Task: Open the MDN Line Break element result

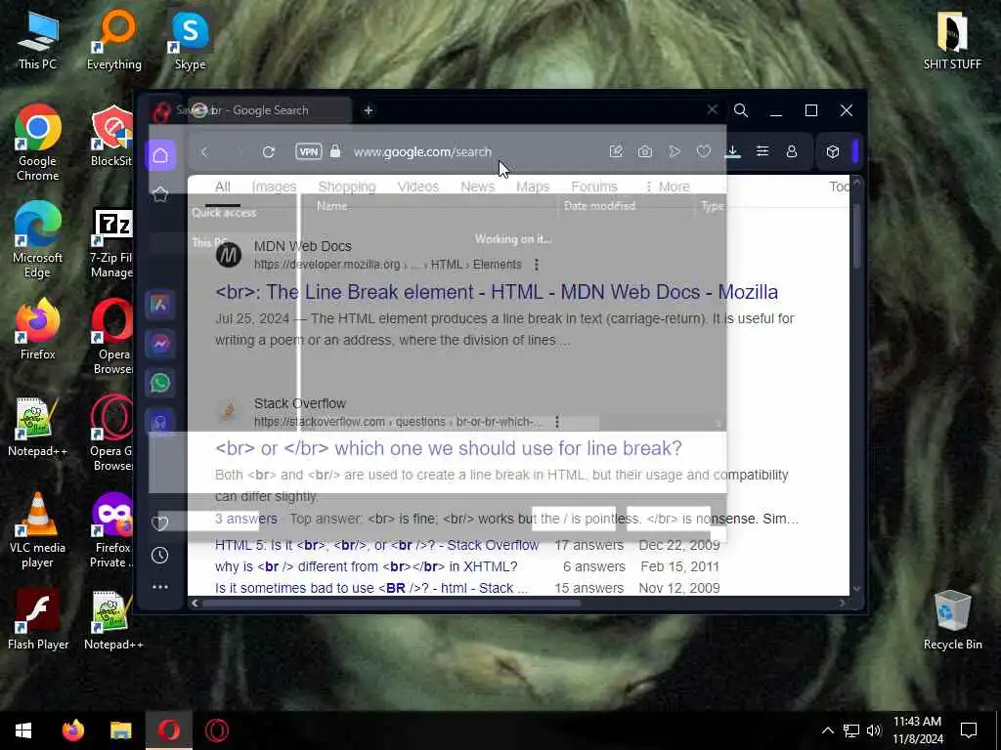Action: [x=497, y=292]
